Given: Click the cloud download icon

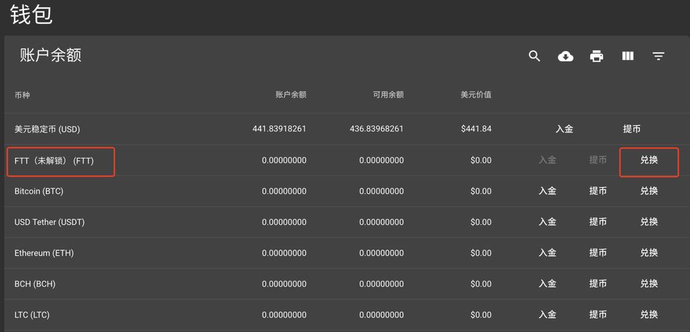Looking at the screenshot, I should coord(566,56).
